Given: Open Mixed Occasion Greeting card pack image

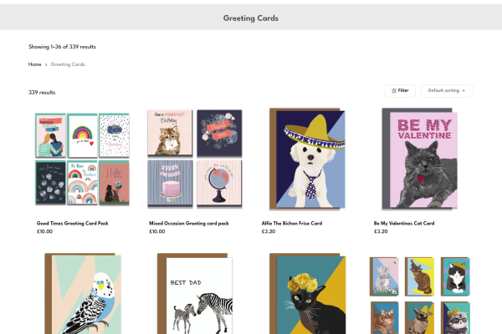Looking at the screenshot, I should 194,159.
